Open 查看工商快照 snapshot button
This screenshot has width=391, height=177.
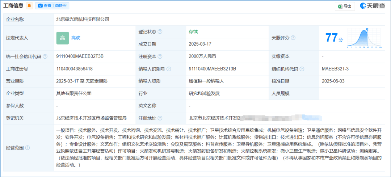tap(53, 6)
